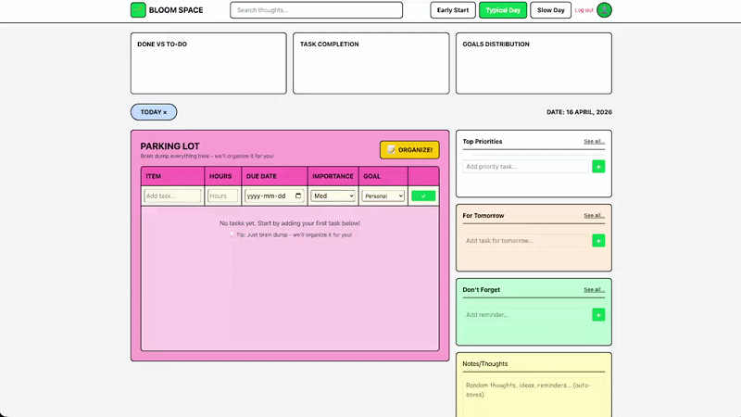741x417 pixels.
Task: Open the Task Completion card
Action: click(x=371, y=63)
